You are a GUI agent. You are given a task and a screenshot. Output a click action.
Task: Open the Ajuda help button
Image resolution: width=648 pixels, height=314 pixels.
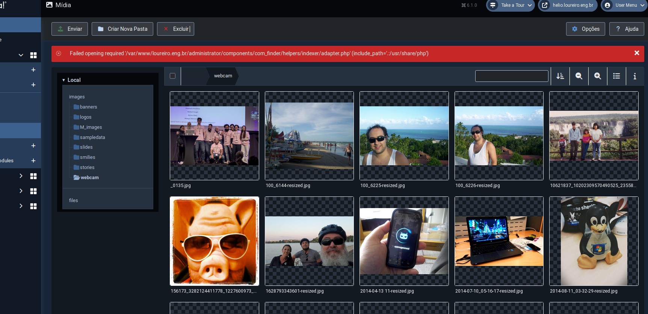click(x=627, y=29)
